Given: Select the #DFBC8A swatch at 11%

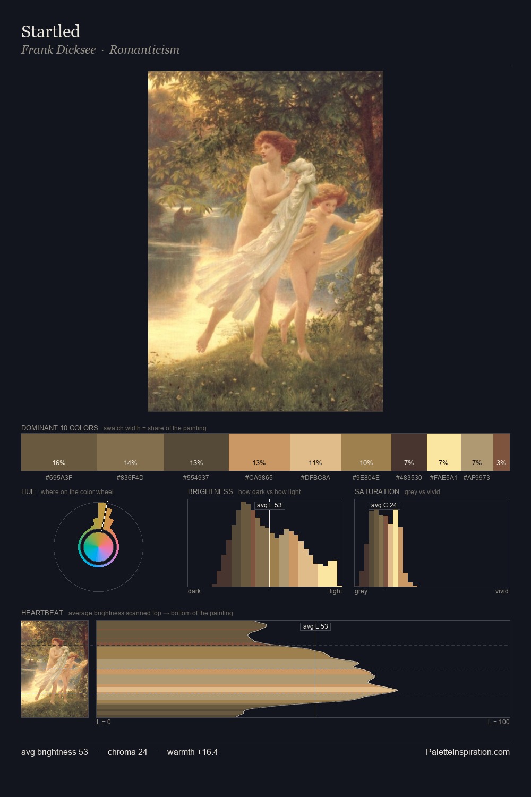Looking at the screenshot, I should click(x=315, y=452).
